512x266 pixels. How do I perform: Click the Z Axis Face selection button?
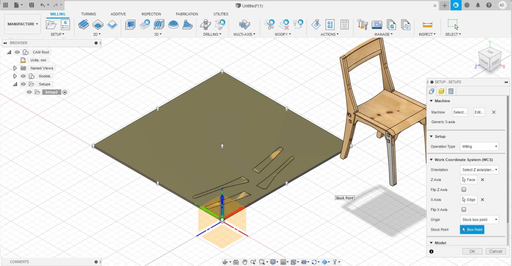coord(469,180)
